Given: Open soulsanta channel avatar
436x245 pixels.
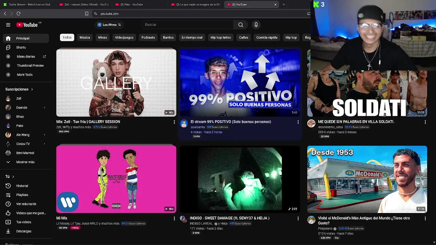Looking at the screenshot, I should coord(184,124).
